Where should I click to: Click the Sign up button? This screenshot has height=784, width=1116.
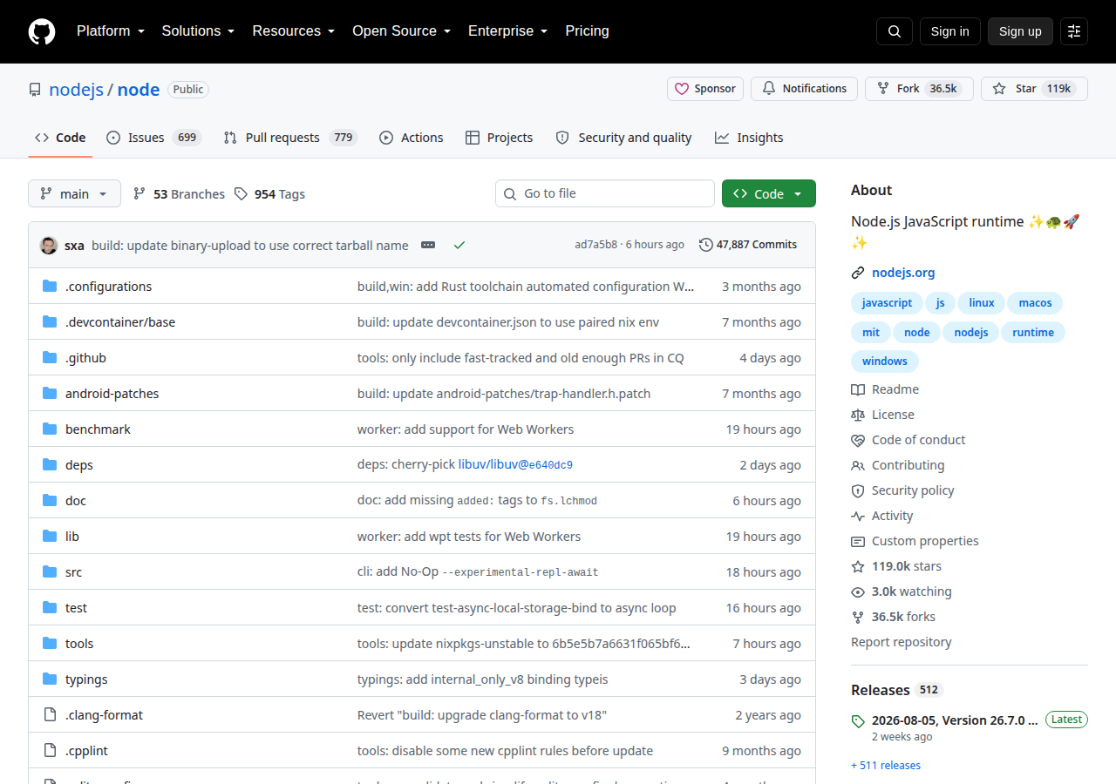(x=1020, y=31)
